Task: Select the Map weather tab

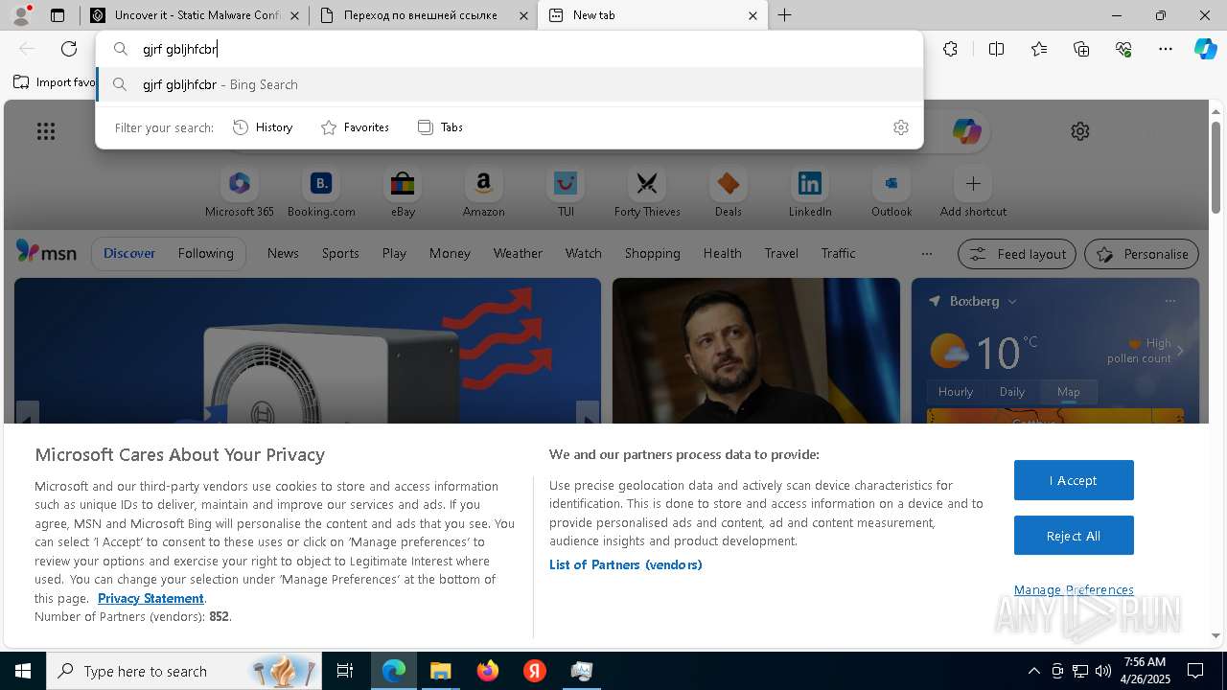Action: tap(1068, 392)
